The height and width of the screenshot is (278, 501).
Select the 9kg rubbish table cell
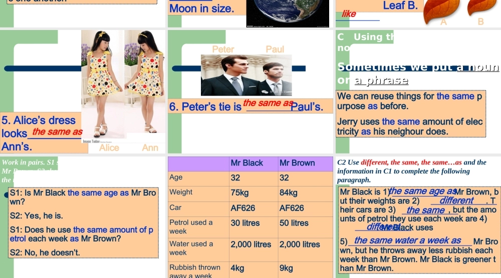pos(286,268)
